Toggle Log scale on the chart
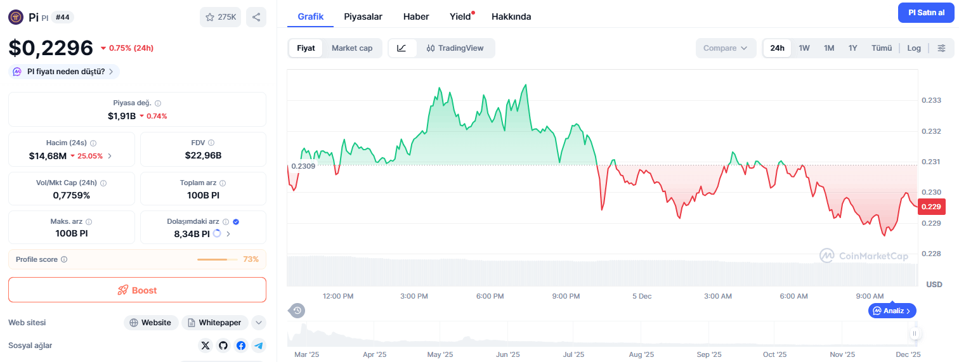Screen dimensions: 959x362 [914, 48]
